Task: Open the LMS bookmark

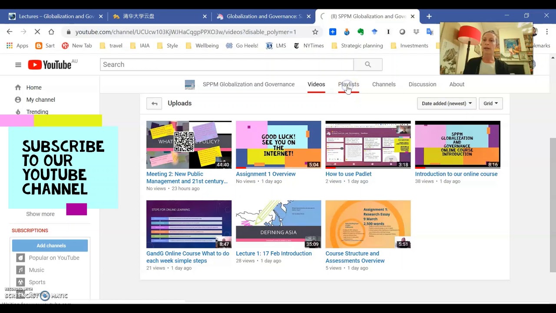Action: [276, 46]
